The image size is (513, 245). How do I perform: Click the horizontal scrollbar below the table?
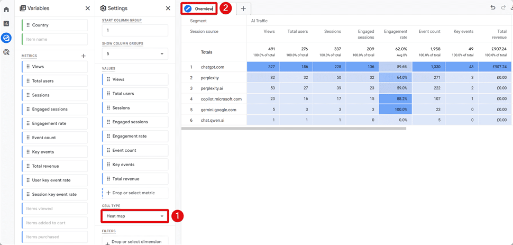pyautogui.click(x=294, y=129)
